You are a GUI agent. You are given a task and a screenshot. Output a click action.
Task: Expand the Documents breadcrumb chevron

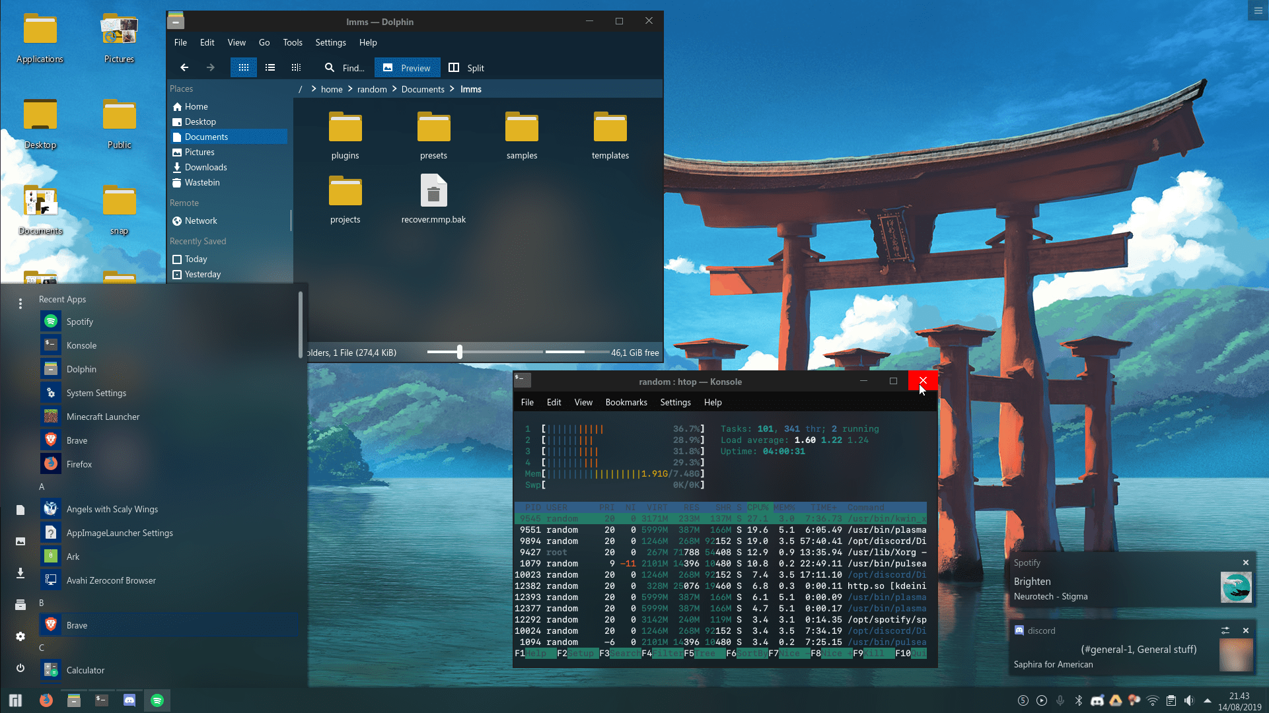tap(451, 88)
